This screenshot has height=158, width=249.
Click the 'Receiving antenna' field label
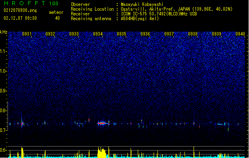tap(91, 19)
